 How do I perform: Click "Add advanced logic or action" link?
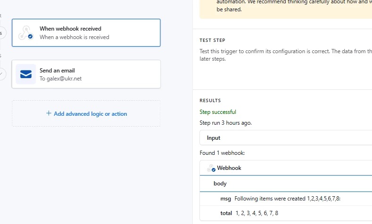pos(90,114)
